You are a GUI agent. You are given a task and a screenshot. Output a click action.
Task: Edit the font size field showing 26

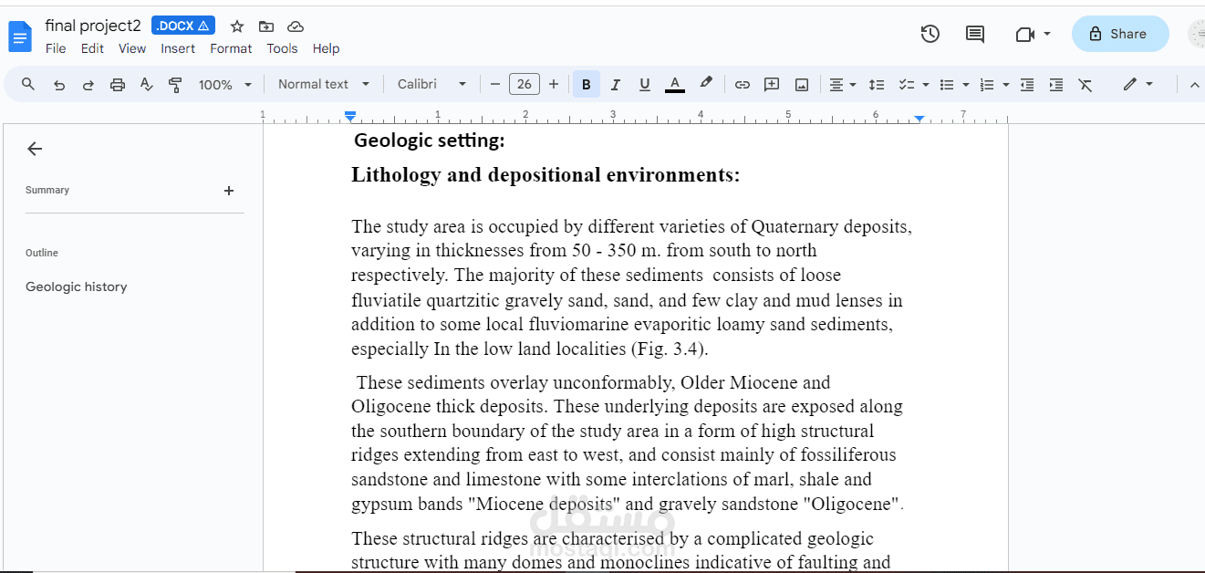pos(525,84)
